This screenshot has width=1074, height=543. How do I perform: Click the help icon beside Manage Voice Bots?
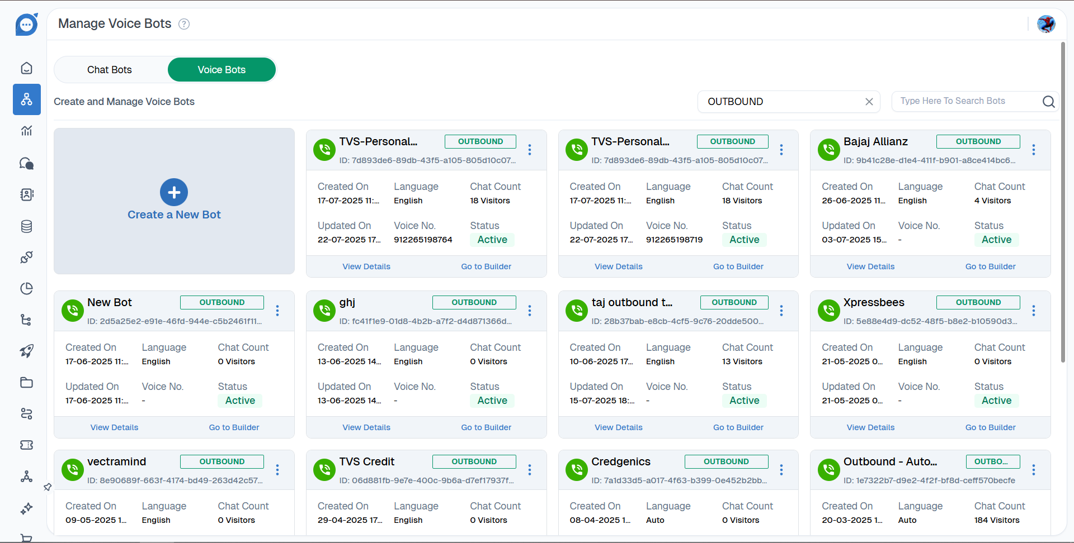click(x=184, y=24)
